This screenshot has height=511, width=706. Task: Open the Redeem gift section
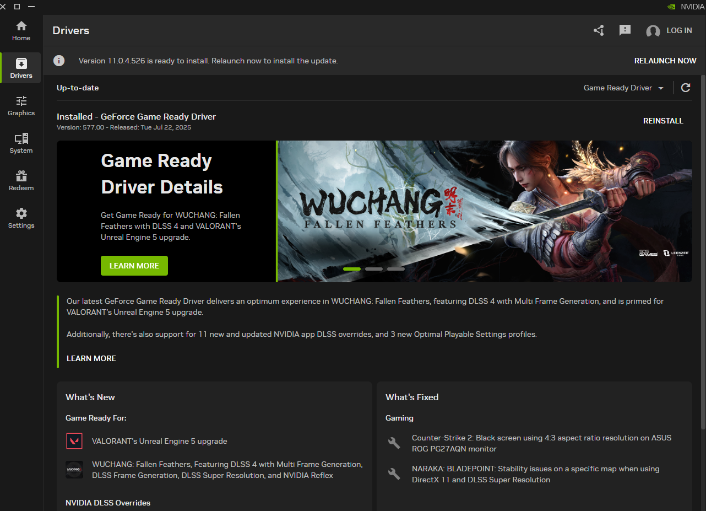tap(21, 181)
